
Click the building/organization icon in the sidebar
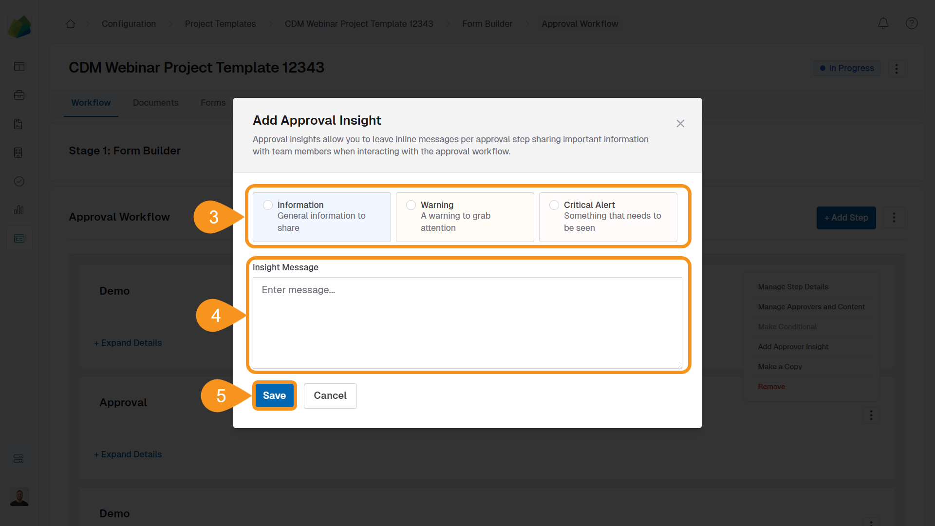(19, 152)
